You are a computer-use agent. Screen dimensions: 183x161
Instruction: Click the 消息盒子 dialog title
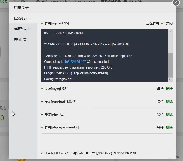tap(21, 8)
